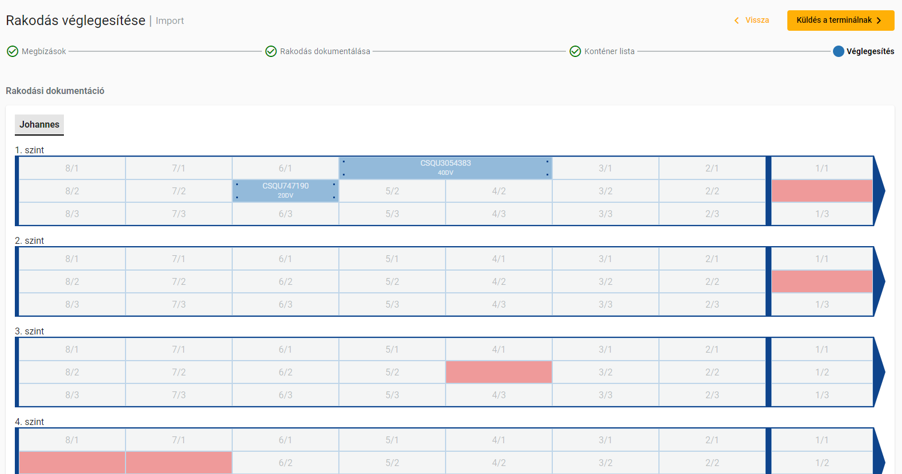Click the Rakodás dokumentálása checkmark icon
The width and height of the screenshot is (902, 474).
tap(271, 51)
